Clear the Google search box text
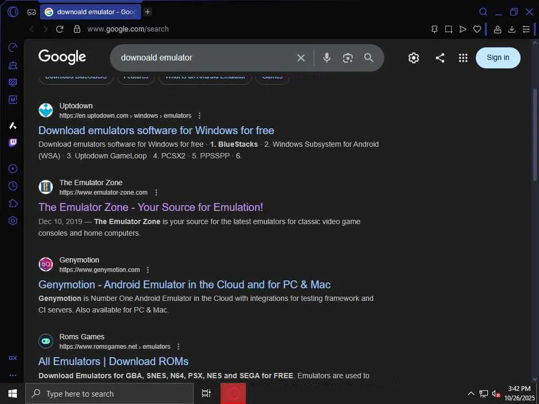Image resolution: width=539 pixels, height=404 pixels. [x=301, y=58]
